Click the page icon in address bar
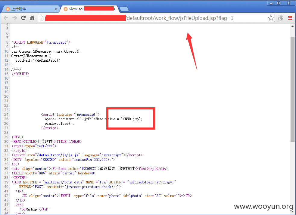This screenshot has height=215, width=296. tap(42, 18)
